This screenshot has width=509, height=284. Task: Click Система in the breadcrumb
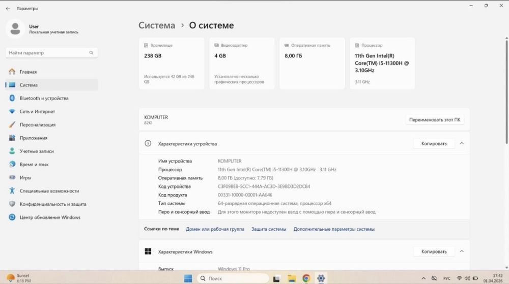(x=157, y=25)
